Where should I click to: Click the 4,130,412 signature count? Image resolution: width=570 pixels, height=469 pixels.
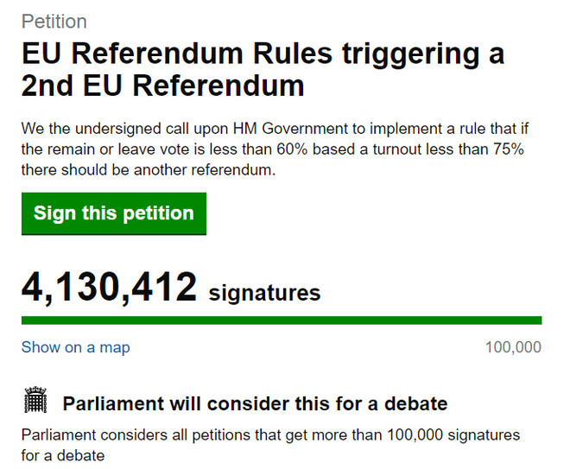[x=109, y=288]
